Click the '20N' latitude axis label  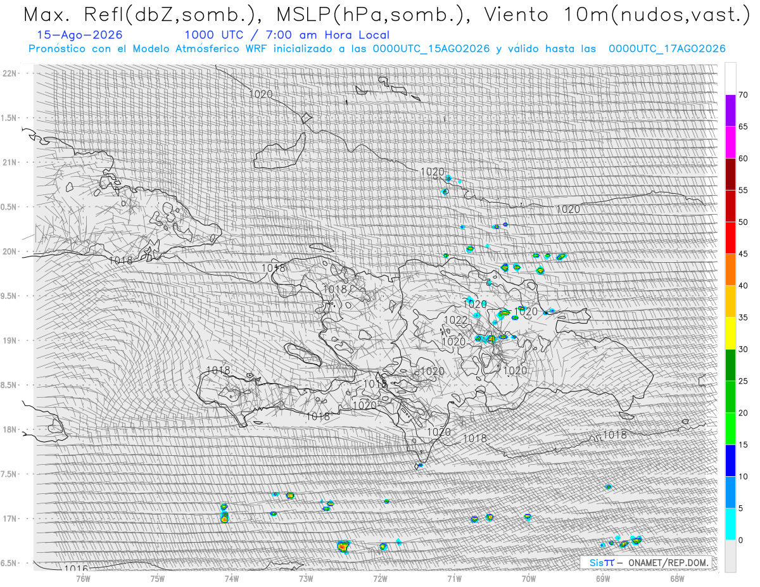point(9,251)
